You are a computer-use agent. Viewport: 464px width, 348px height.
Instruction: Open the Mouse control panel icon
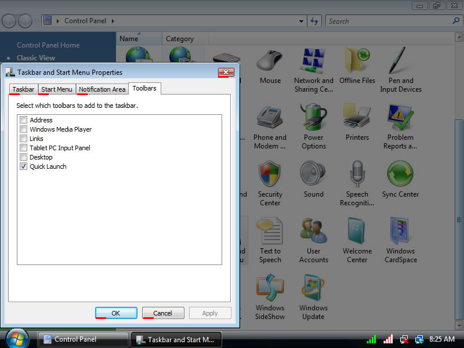click(x=270, y=63)
